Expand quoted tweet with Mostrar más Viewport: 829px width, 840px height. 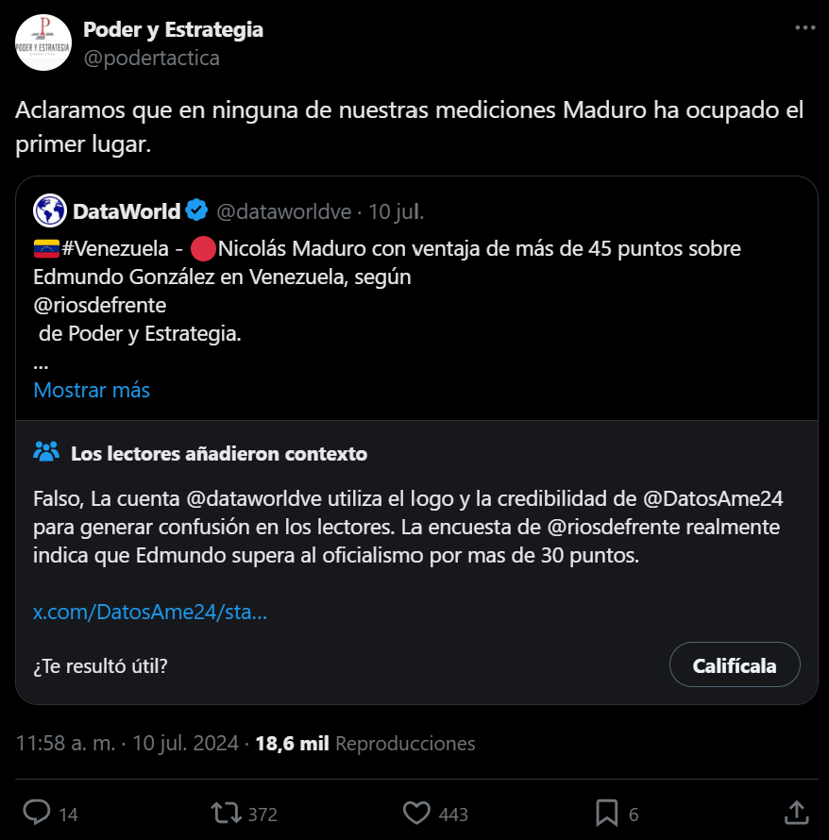point(92,390)
